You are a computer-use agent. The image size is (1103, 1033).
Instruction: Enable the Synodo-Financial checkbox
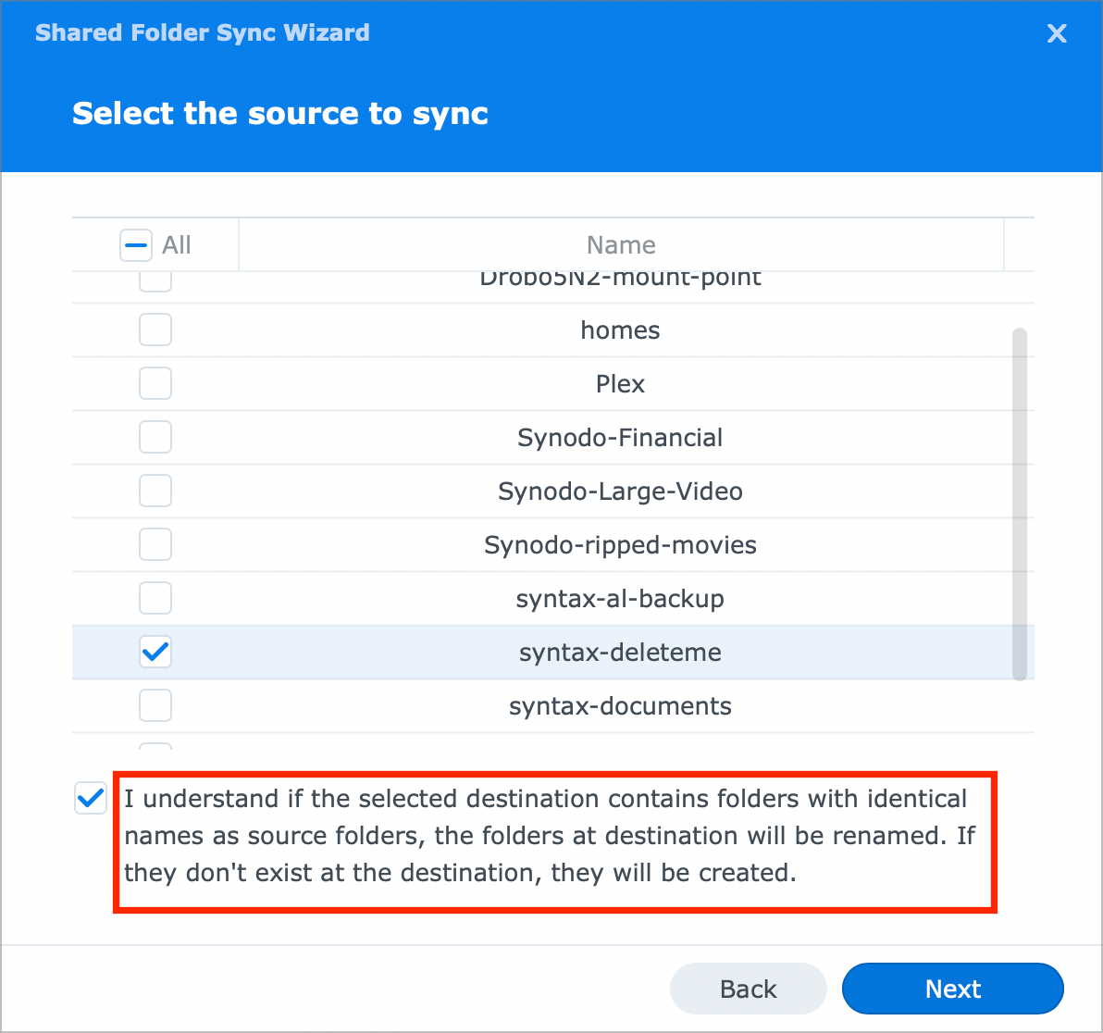[x=155, y=437]
